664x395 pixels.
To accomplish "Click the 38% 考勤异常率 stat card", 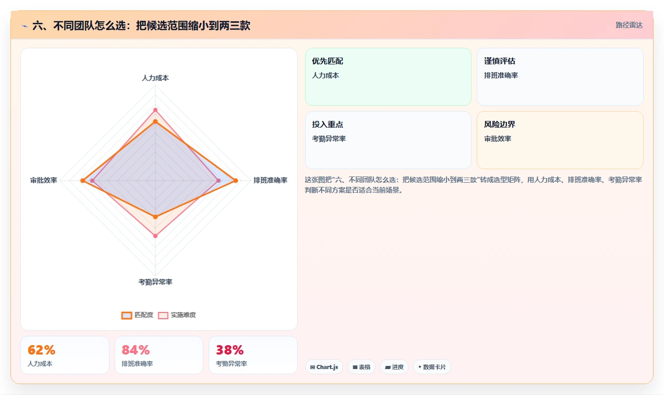I will pos(253,355).
